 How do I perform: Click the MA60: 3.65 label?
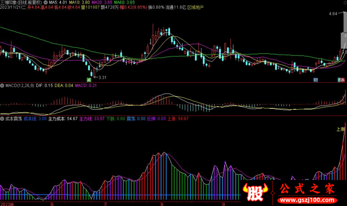[x=124, y=3]
